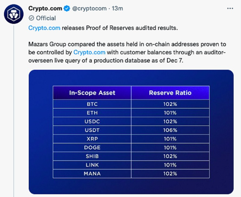Image resolution: width=241 pixels, height=197 pixels.
Task: Open the tweet's more options menu
Action: tap(230, 8)
